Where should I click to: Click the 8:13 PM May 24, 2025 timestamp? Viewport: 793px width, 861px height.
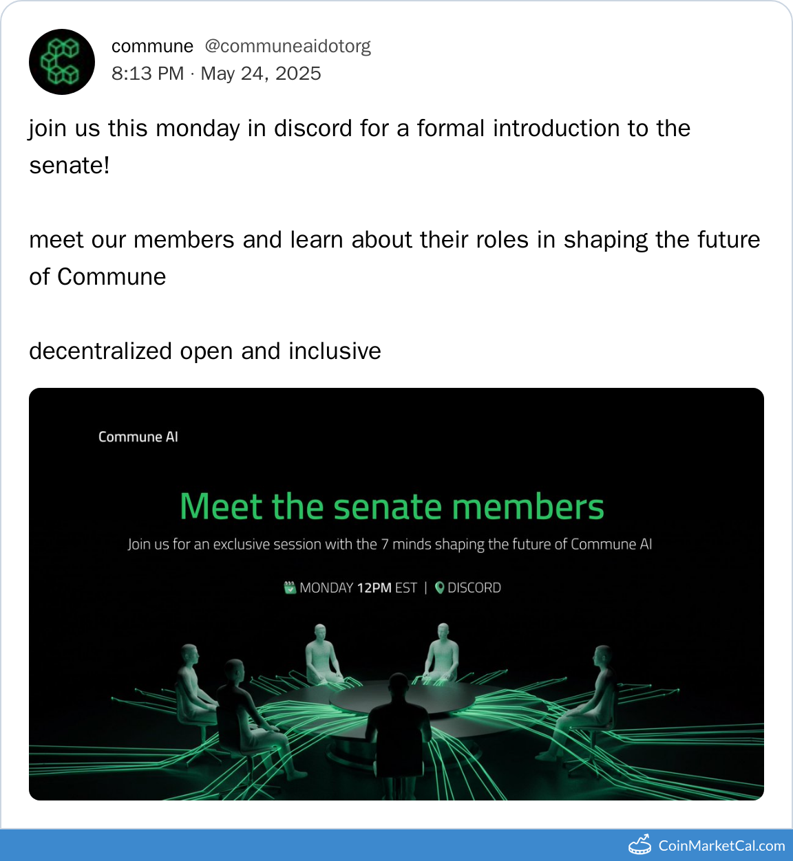(x=216, y=74)
